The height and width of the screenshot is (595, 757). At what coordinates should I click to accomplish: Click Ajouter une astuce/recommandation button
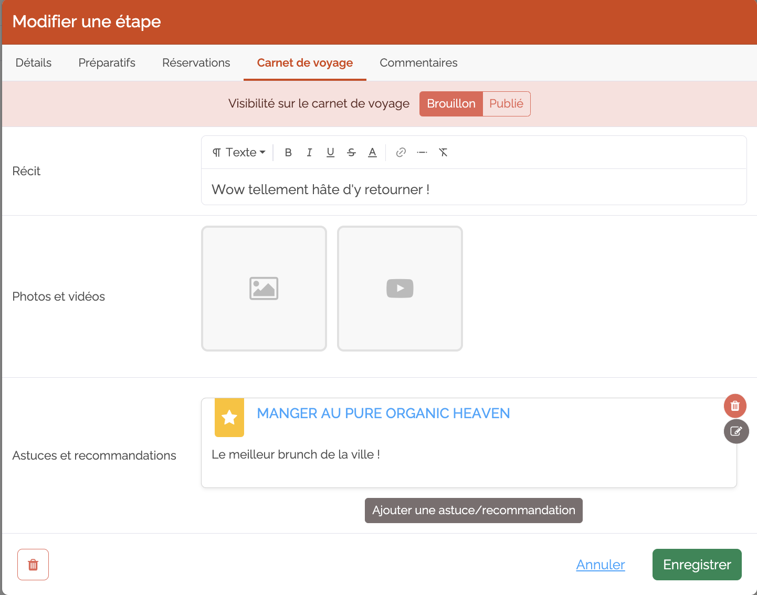[474, 511]
